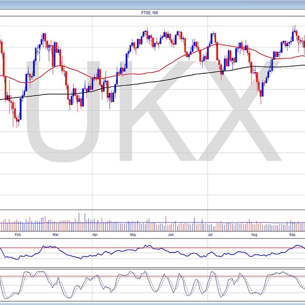The height and width of the screenshot is (305, 305).
Task: Click the Sep month axis label
Action: click(292, 234)
